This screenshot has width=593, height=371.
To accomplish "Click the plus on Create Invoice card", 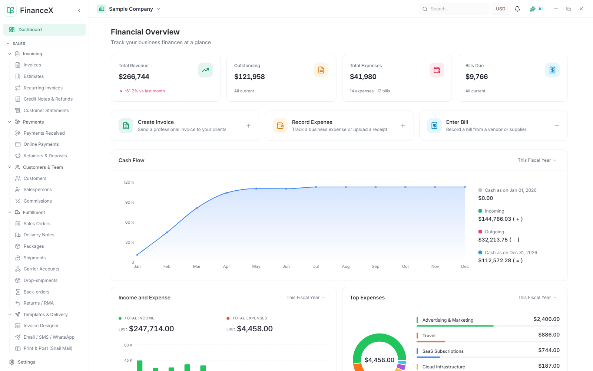I will tap(249, 126).
